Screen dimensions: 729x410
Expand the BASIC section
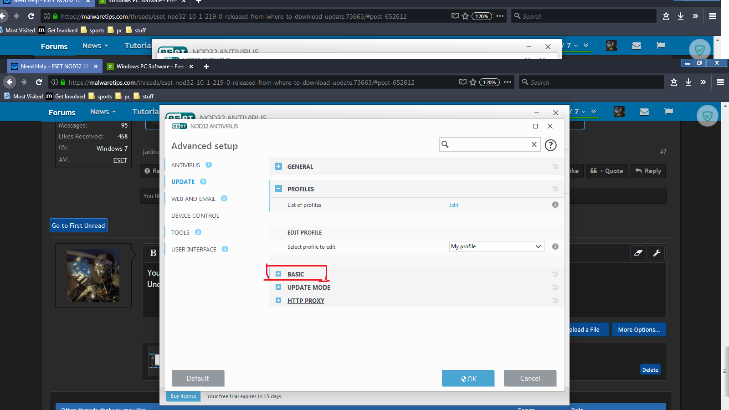(278, 274)
